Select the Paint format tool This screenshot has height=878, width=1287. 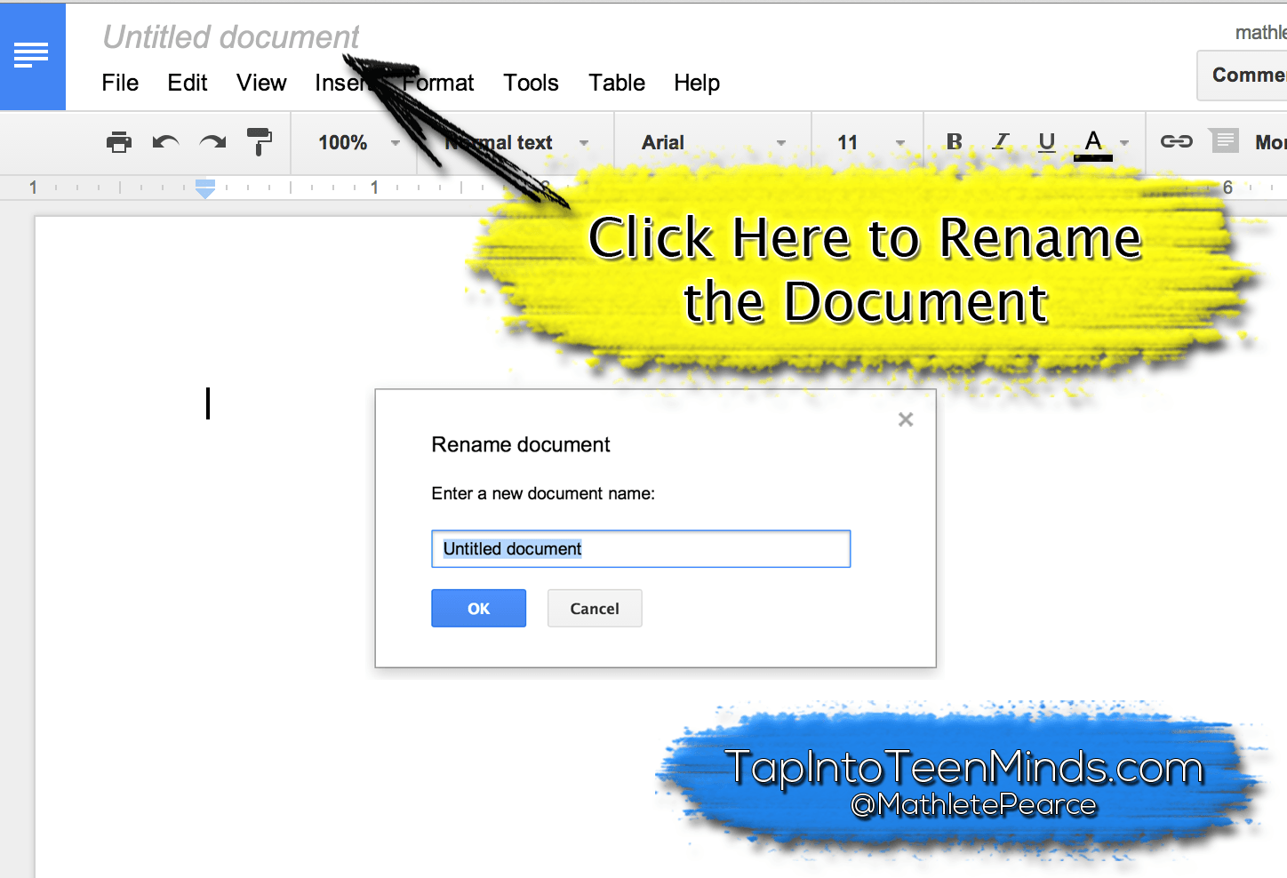(259, 142)
